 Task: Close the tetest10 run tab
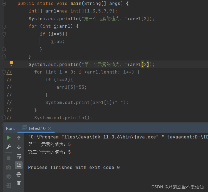click(x=49, y=128)
